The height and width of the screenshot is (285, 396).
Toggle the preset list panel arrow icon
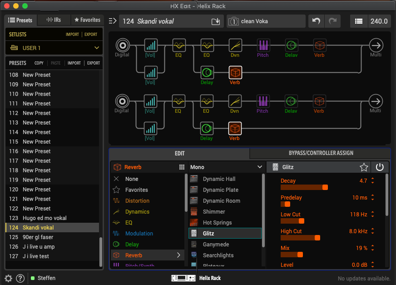[x=113, y=21]
